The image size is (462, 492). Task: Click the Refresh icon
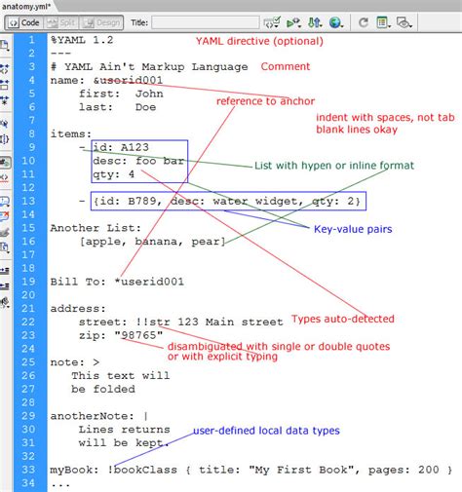364,22
